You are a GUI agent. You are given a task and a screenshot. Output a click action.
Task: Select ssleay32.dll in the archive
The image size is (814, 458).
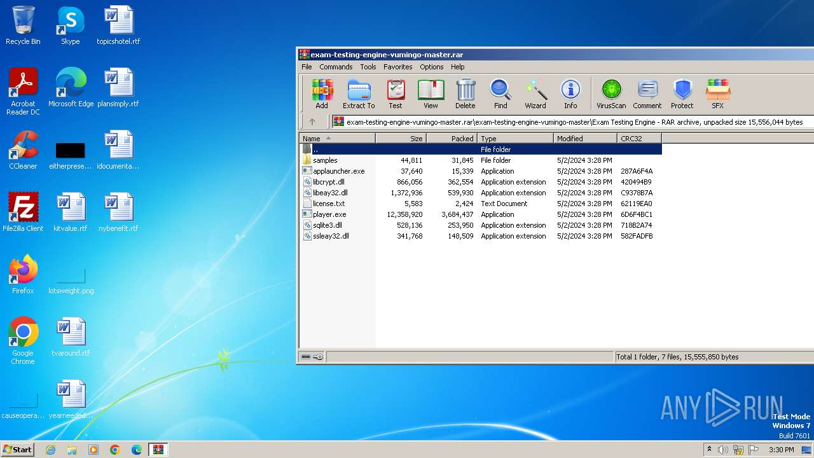pyautogui.click(x=481, y=236)
